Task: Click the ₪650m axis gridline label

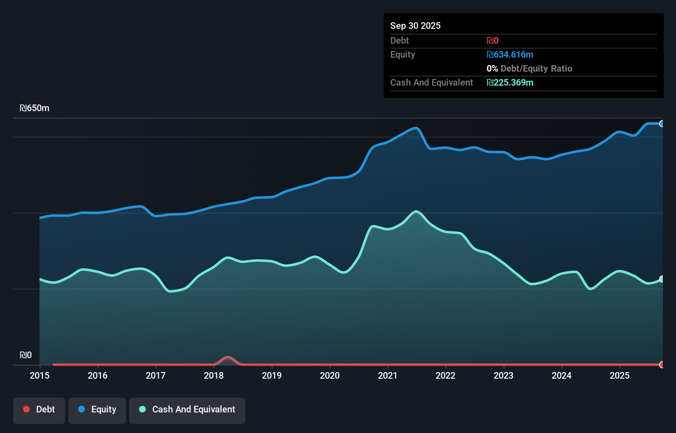Action: [x=35, y=108]
